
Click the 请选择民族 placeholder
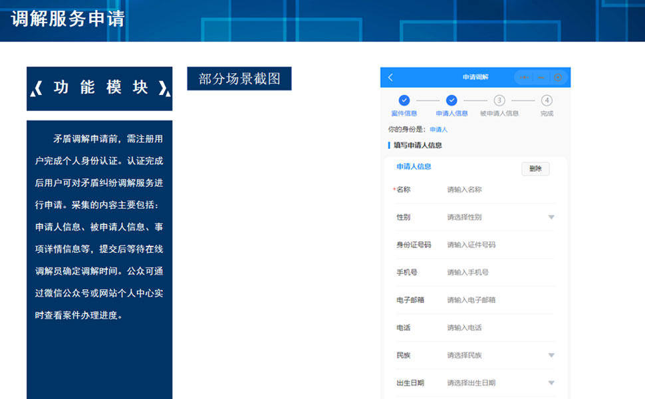pos(464,355)
